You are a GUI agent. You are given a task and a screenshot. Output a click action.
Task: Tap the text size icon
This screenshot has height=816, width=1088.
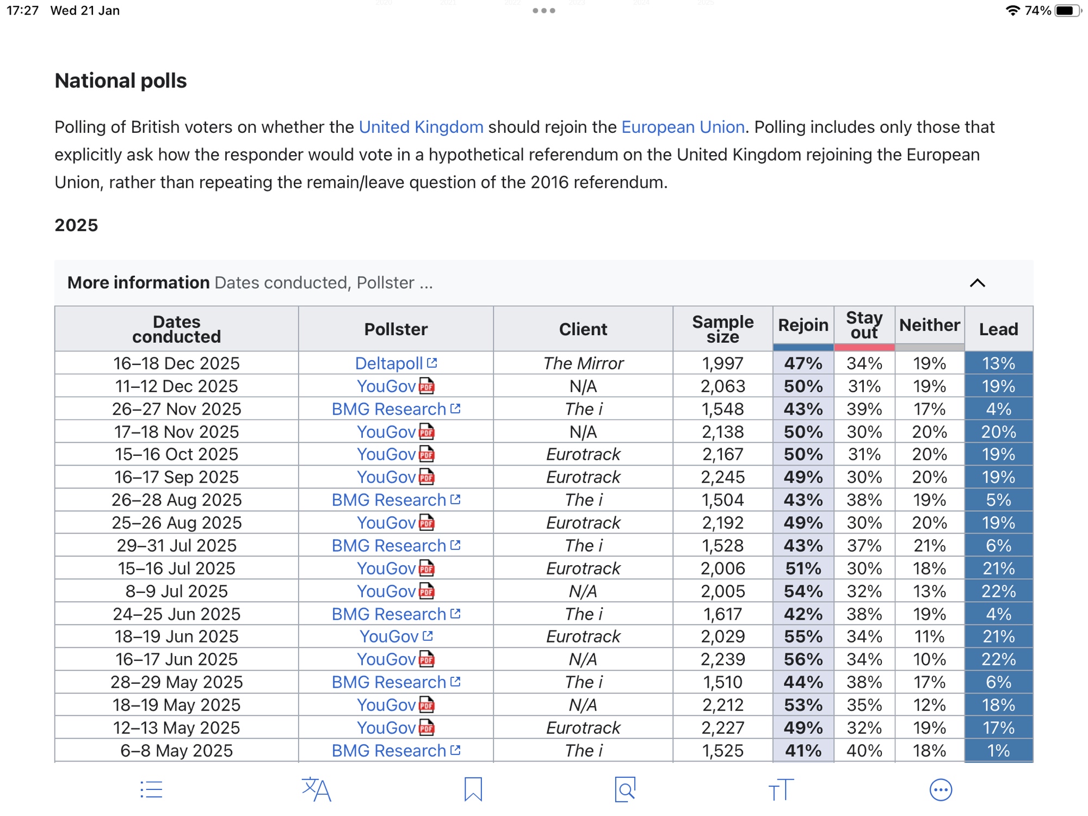point(781,789)
